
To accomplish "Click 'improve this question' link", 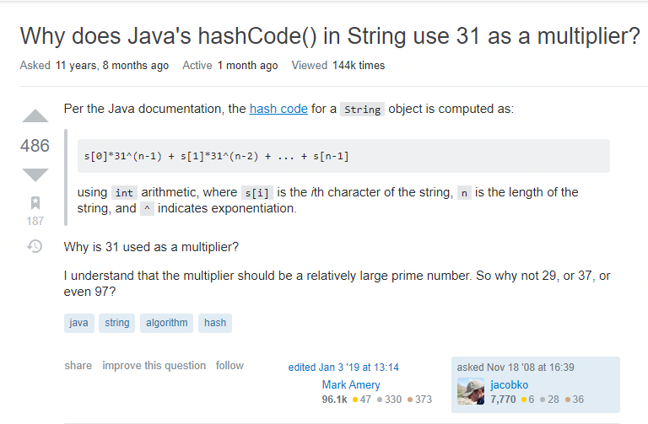I will [154, 366].
